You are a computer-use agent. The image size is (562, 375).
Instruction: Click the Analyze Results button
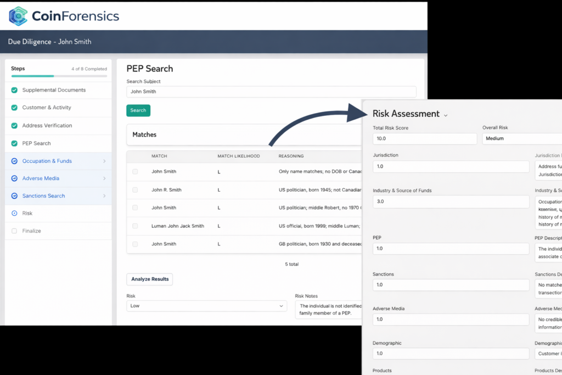[x=149, y=279]
